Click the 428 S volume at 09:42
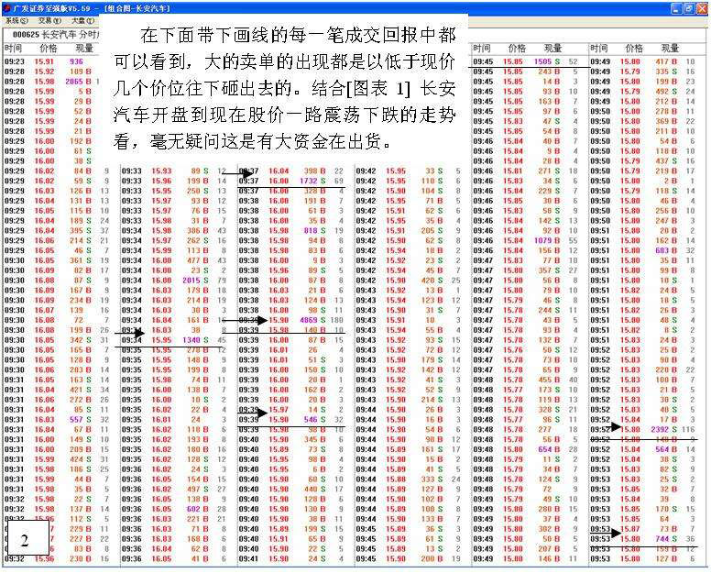This screenshot has height=573, width=711. coord(432,281)
